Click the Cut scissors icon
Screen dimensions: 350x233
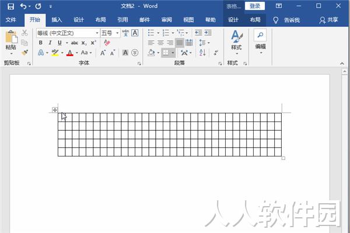[24, 33]
